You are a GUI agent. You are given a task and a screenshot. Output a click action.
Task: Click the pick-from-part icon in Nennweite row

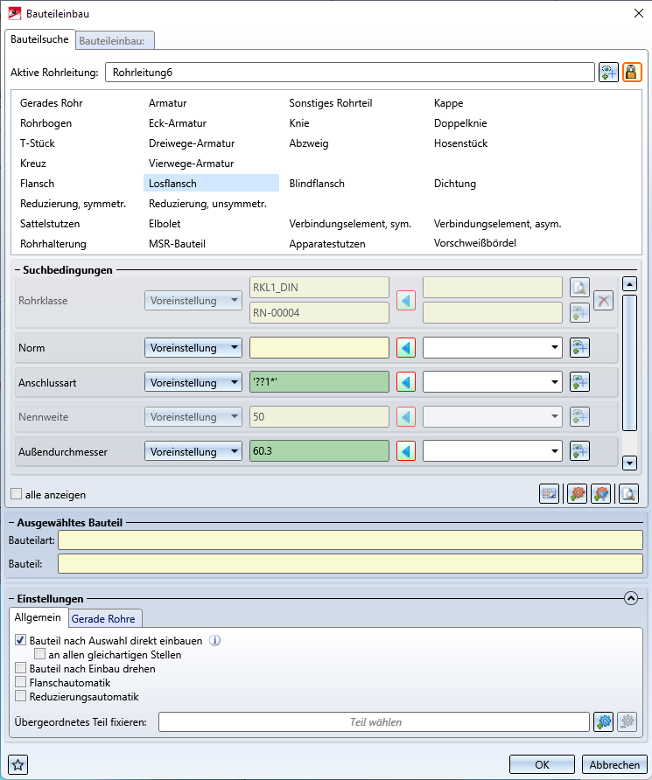pyautogui.click(x=580, y=417)
